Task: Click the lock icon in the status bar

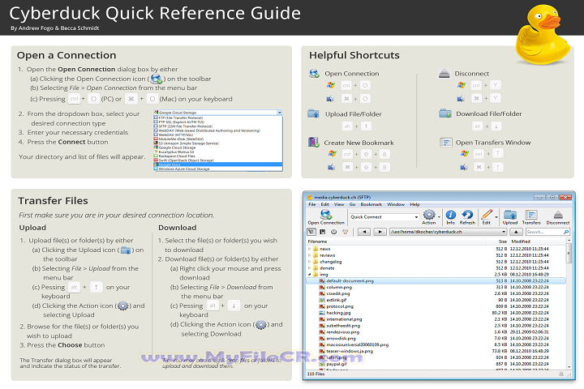Action: (561, 374)
